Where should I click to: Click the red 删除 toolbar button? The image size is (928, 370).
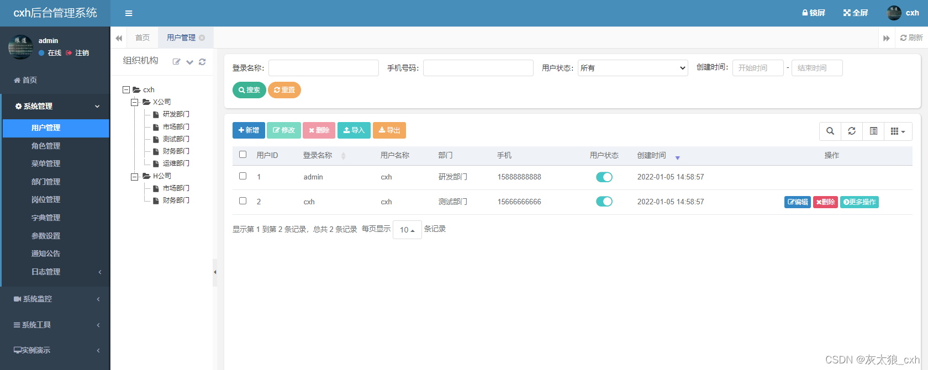(319, 130)
